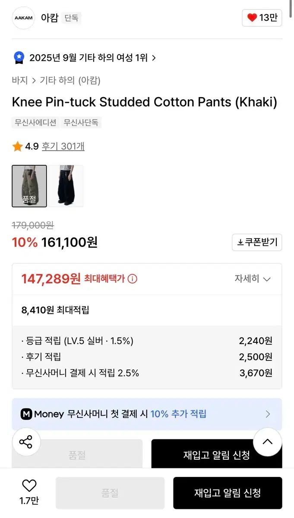Select the khaki color thumbnail
294x518 pixels.
click(29, 186)
